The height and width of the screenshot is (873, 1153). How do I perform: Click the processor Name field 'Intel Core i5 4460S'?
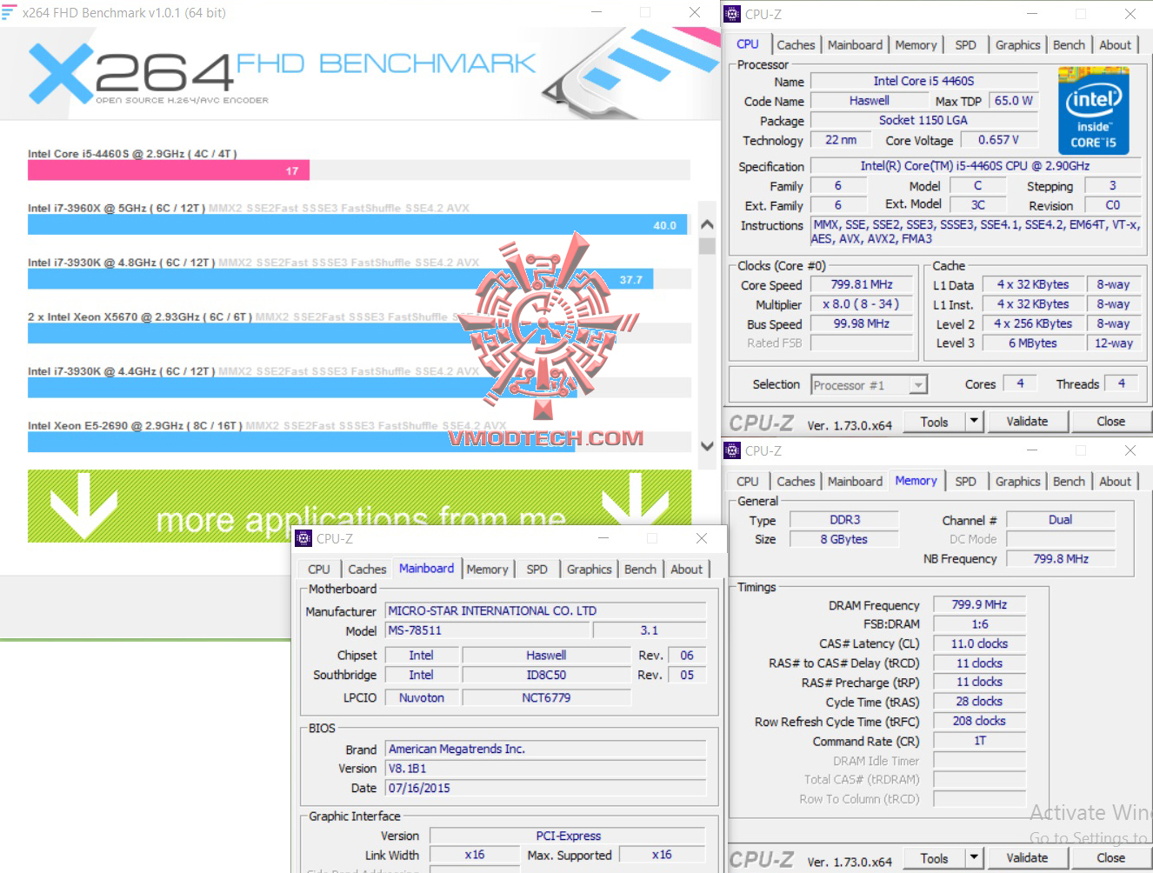923,81
